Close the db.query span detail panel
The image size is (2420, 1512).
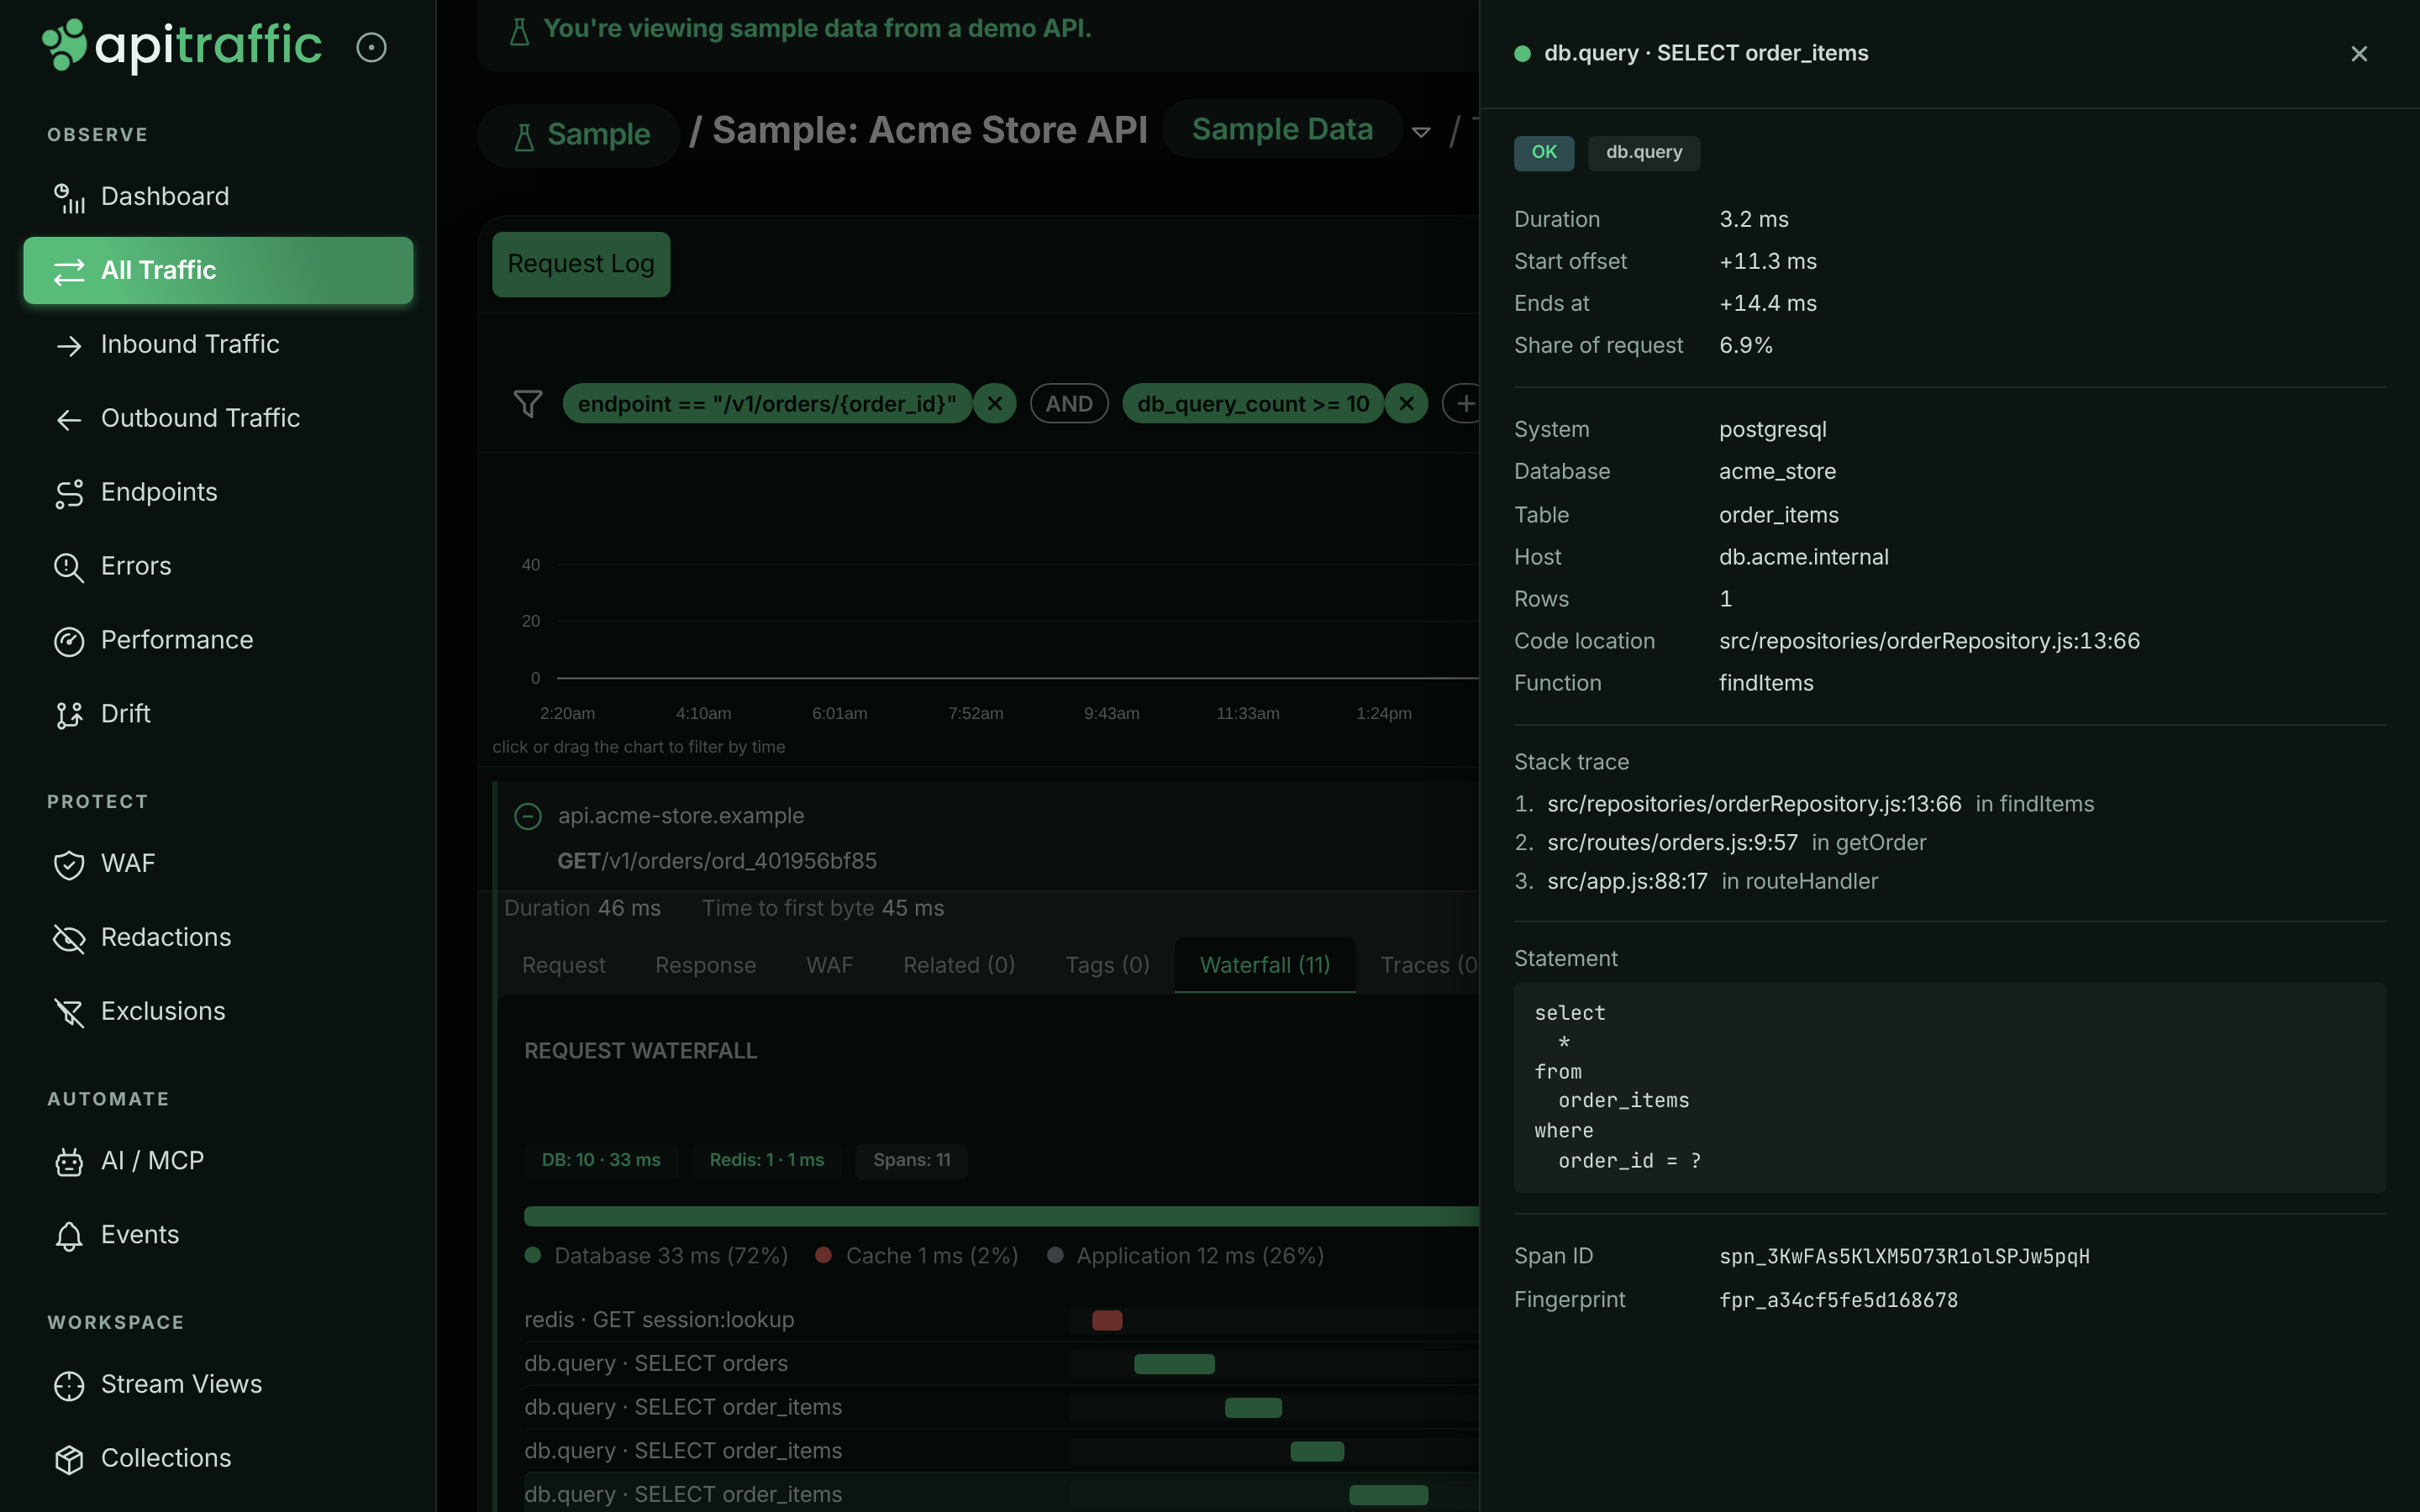click(x=2359, y=54)
